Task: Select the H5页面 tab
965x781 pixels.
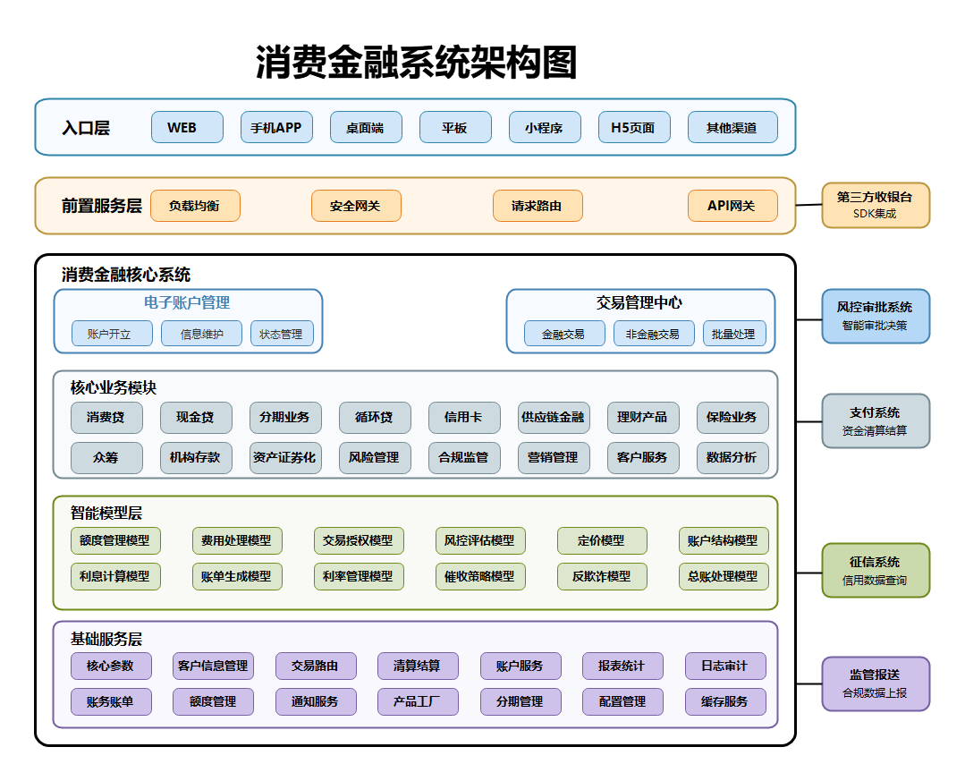Action: point(634,127)
